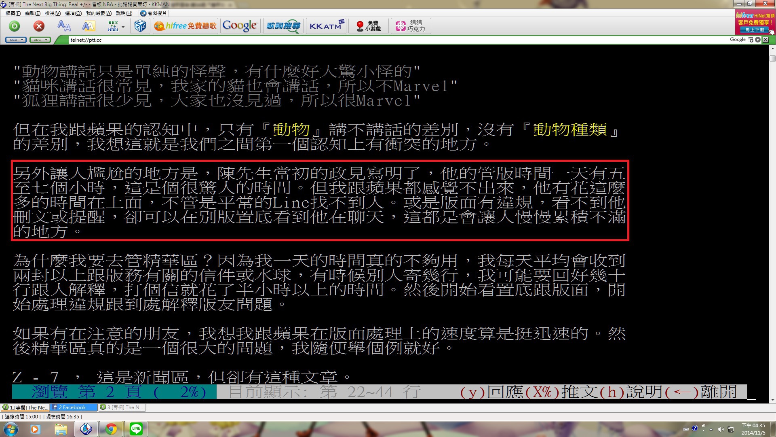776x437 pixels.
Task: Click the hifree 免費聽歌 button
Action: [x=186, y=26]
